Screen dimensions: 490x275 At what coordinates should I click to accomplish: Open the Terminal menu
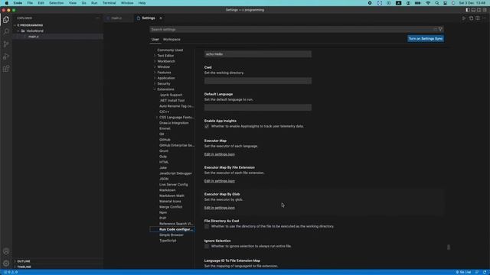click(x=109, y=3)
